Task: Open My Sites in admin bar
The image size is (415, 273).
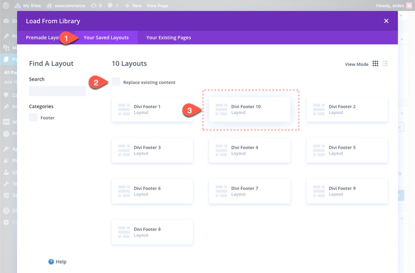Action: (28, 6)
